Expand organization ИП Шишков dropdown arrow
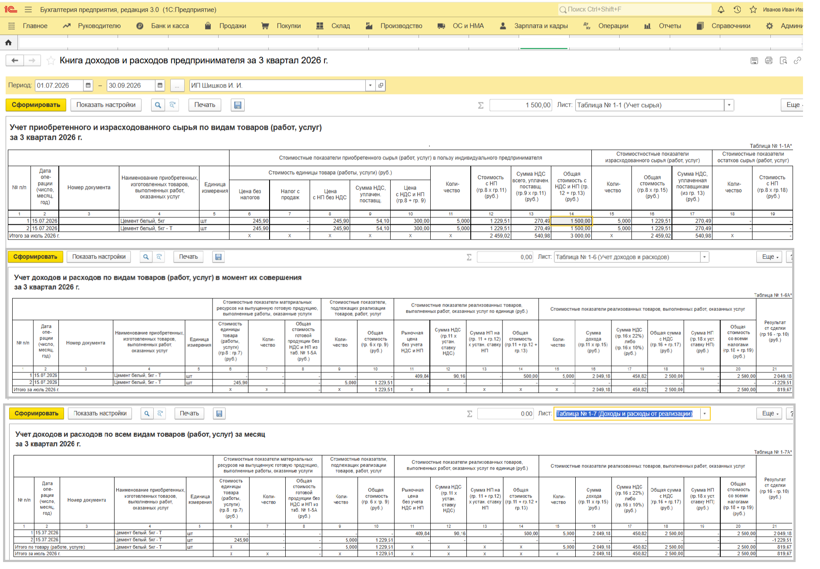This screenshot has width=820, height=569. coord(370,85)
